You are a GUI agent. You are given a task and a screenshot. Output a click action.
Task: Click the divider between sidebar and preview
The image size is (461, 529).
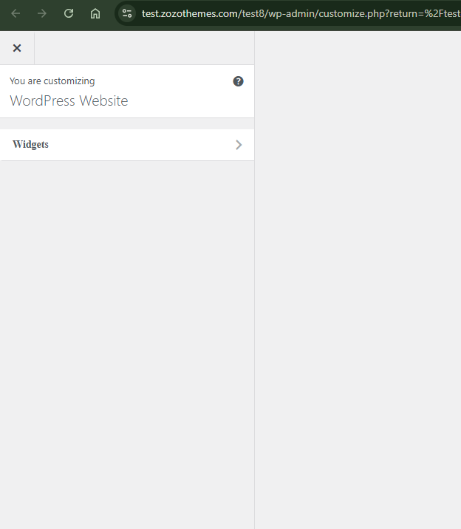[x=254, y=280]
